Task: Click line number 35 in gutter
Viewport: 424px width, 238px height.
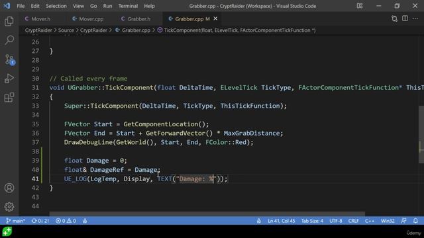Action: click(x=35, y=124)
